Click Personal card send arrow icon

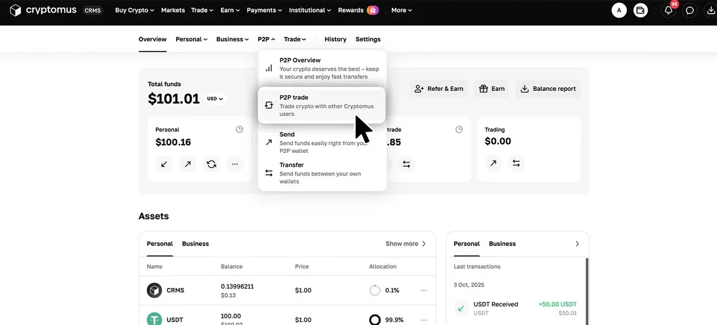point(188,164)
